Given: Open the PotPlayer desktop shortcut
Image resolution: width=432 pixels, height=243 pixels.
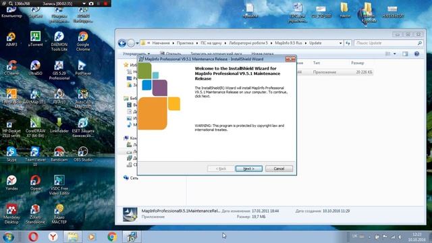Looking at the screenshot, I should 83,67.
